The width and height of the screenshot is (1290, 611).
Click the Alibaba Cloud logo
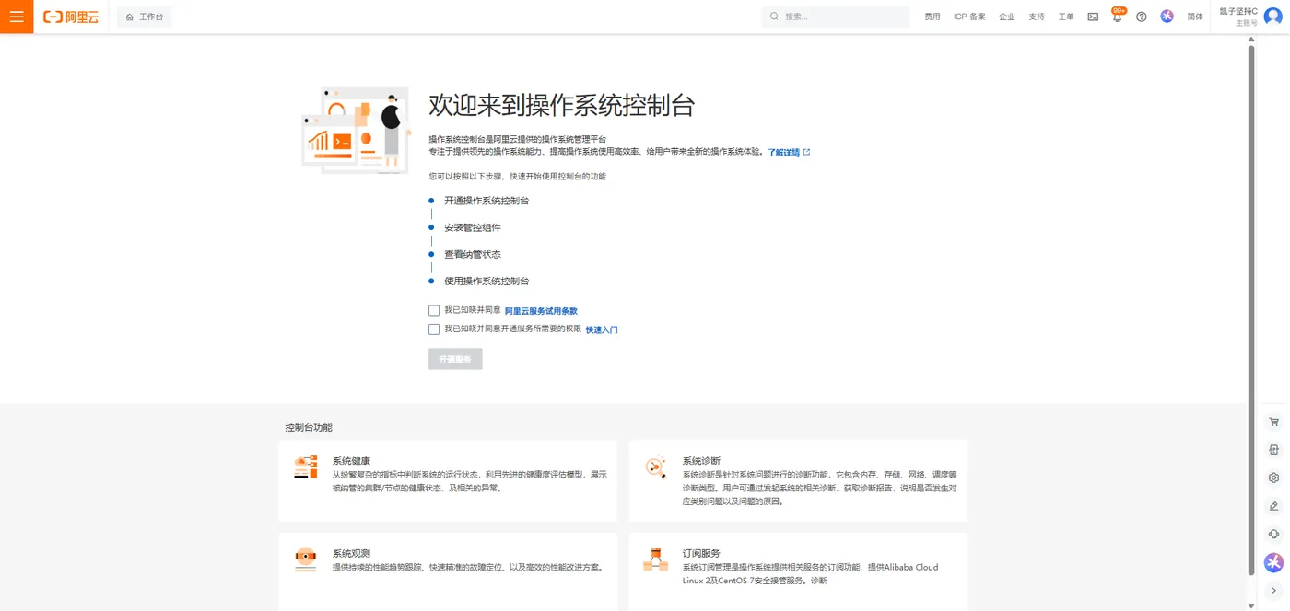click(71, 17)
